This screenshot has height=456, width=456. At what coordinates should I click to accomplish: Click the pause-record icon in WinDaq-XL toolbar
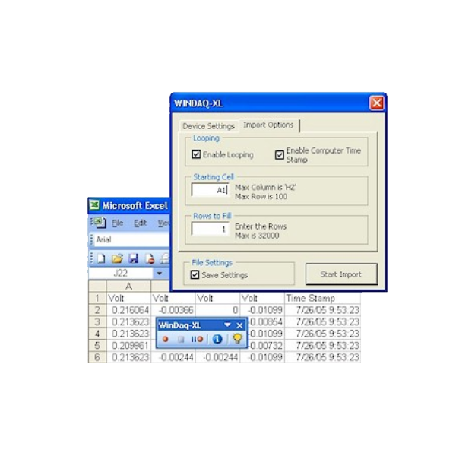point(197,339)
